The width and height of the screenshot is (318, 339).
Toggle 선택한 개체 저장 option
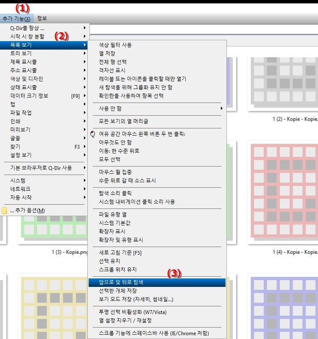pyautogui.click(x=157, y=291)
